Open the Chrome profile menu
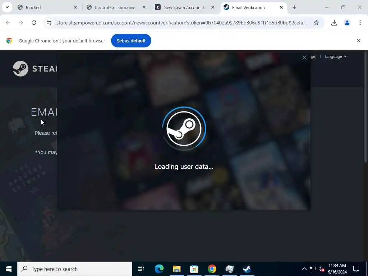368x276 pixels. (x=347, y=23)
